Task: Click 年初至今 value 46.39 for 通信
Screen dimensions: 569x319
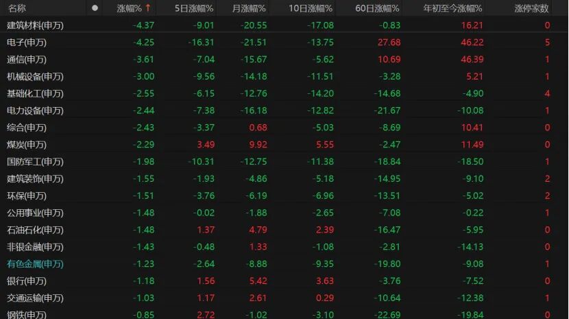Action: (x=472, y=59)
